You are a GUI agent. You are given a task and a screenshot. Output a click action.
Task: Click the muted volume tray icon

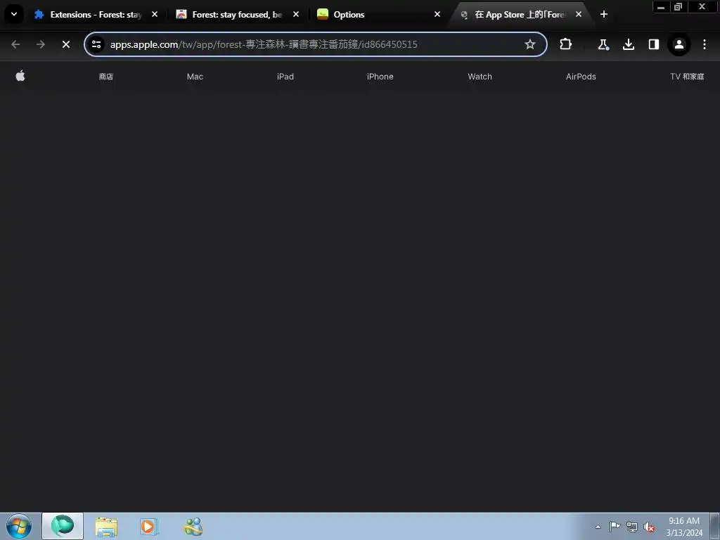[649, 527]
